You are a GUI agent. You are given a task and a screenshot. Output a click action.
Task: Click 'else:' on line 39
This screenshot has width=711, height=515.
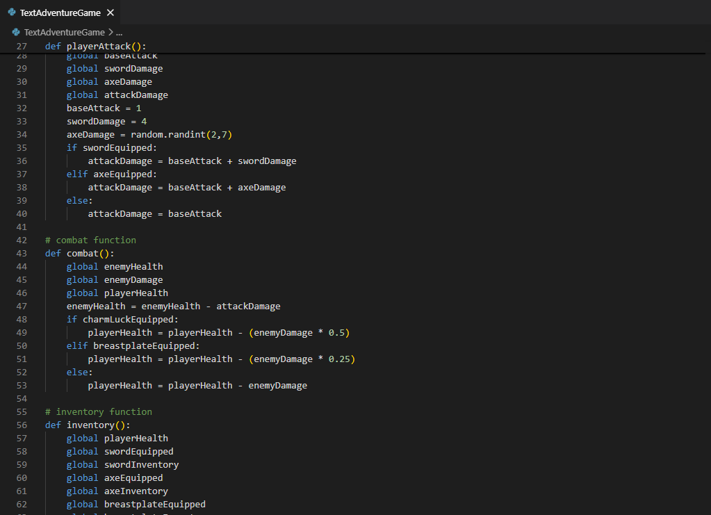point(80,200)
